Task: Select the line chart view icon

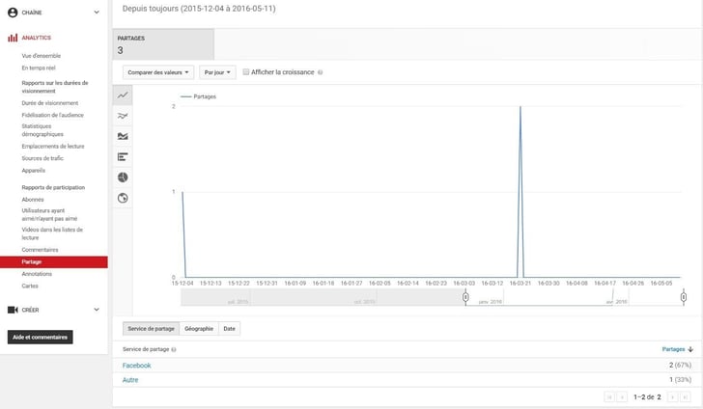Action: 123,95
